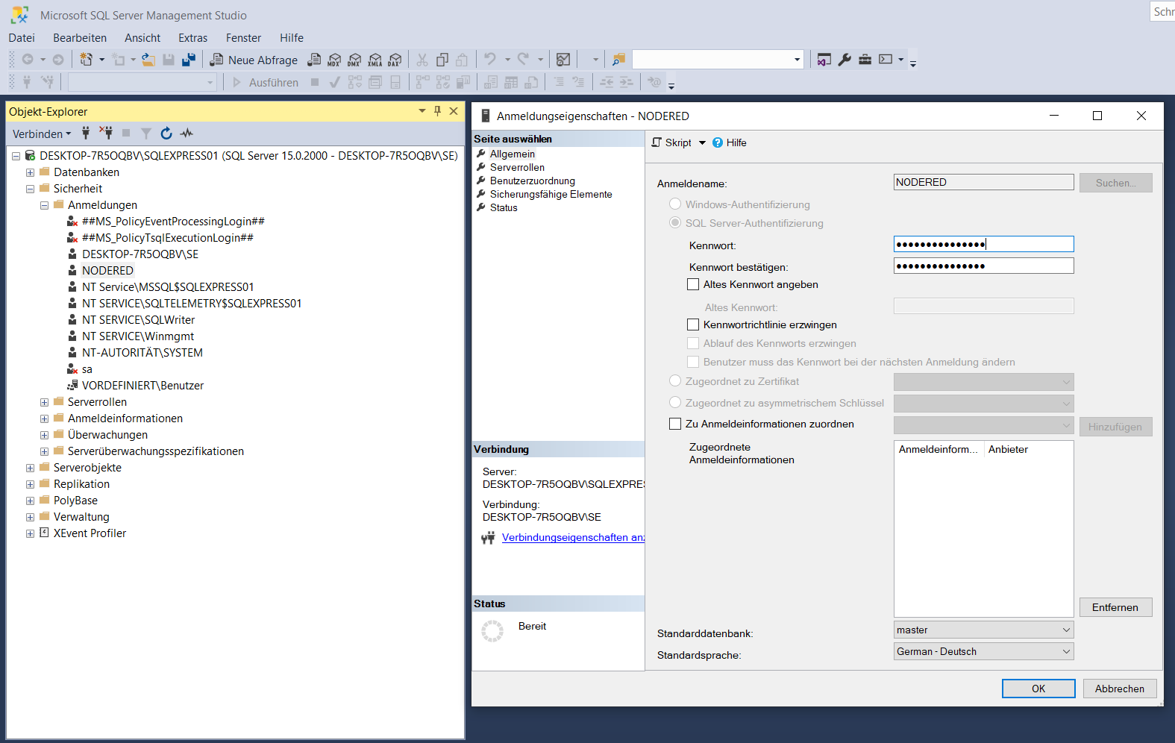Open a Database Engine query icon
This screenshot has height=743, width=1175.
[314, 60]
